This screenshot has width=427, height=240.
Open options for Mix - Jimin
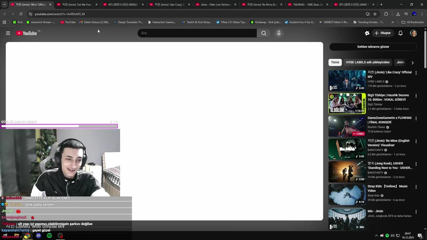click(x=416, y=212)
